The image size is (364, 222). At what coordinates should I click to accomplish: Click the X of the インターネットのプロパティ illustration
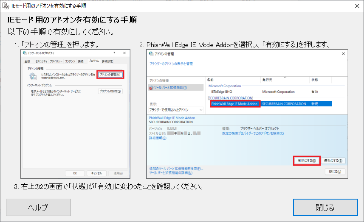pos(124,53)
